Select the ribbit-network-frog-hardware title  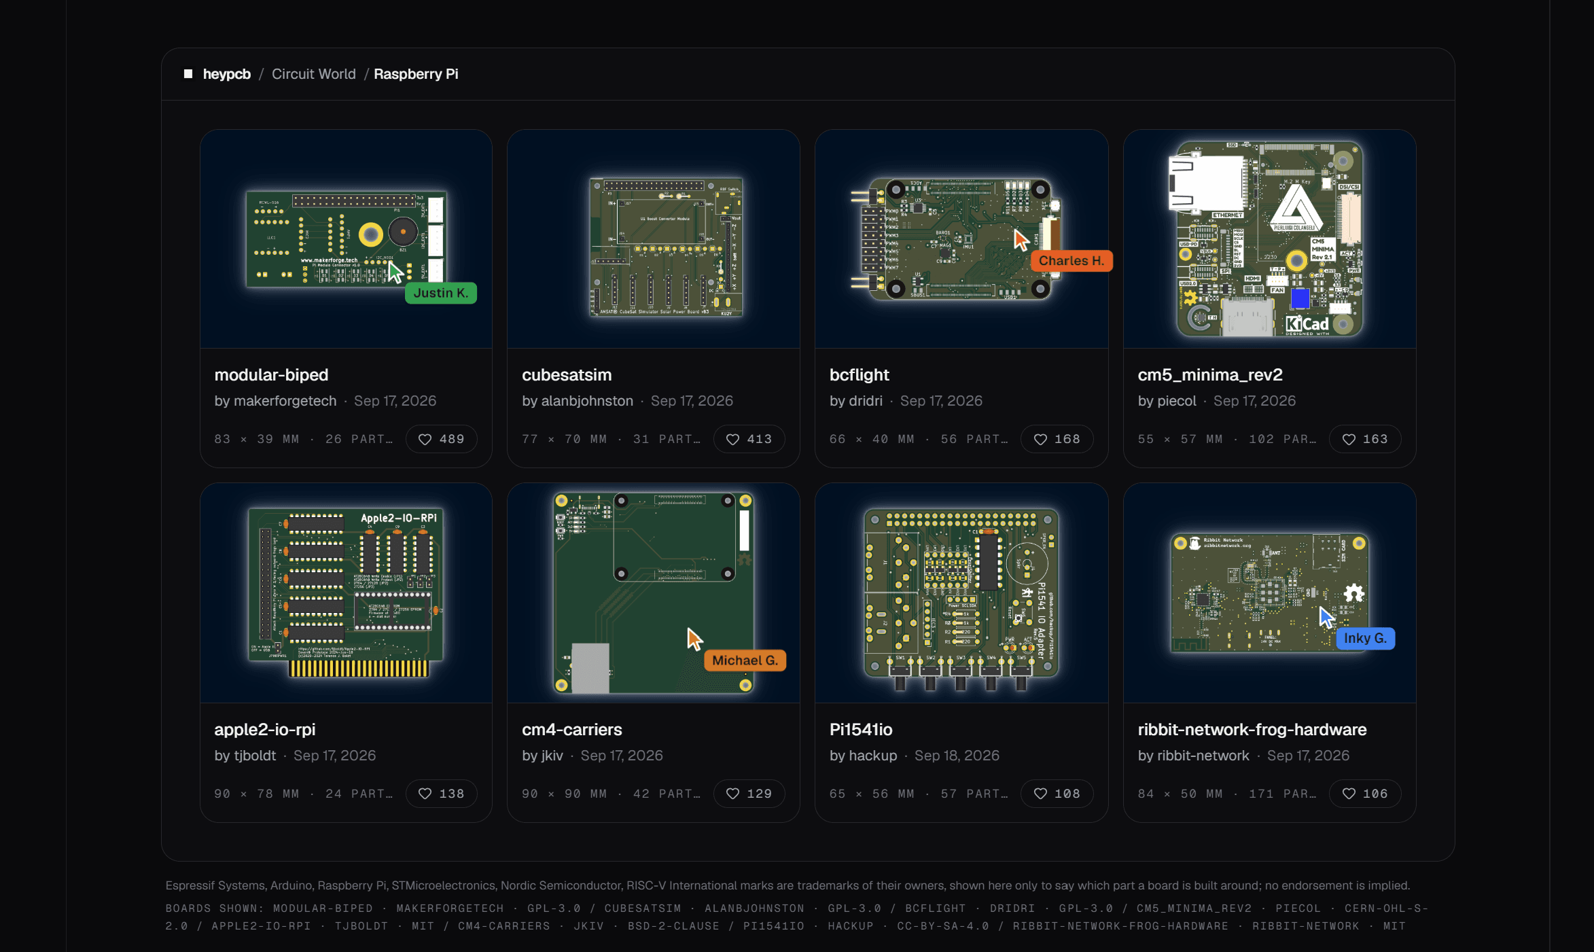(1252, 730)
